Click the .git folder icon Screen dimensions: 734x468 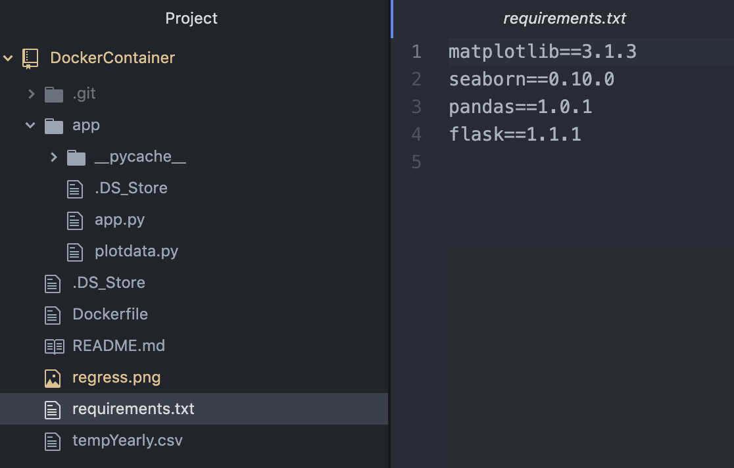(x=54, y=95)
